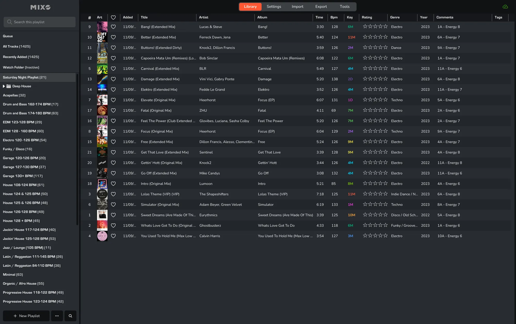The image size is (516, 324).
Task: Set star rating for Fatal (Original Mix)
Action: [x=375, y=110]
